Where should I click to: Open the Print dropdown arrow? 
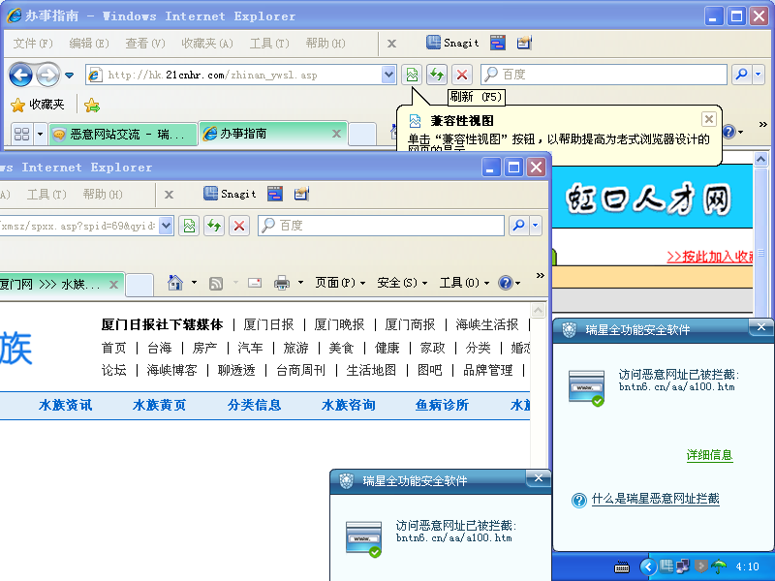(300, 283)
